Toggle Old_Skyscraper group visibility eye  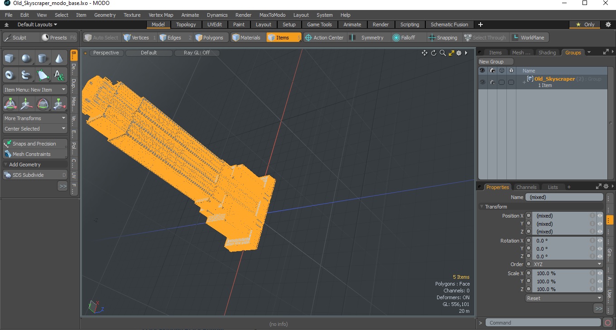point(482,82)
